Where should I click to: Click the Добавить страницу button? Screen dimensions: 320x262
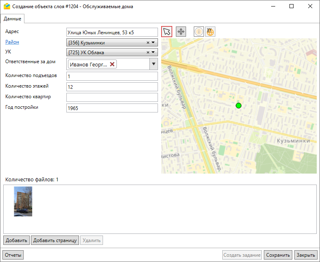point(55,240)
